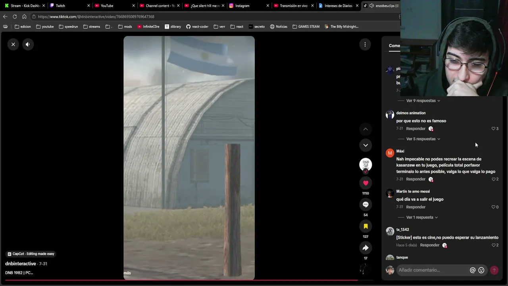Focus the 'Añadir comentario' input field
This screenshot has width=508, height=286.
[x=433, y=270]
